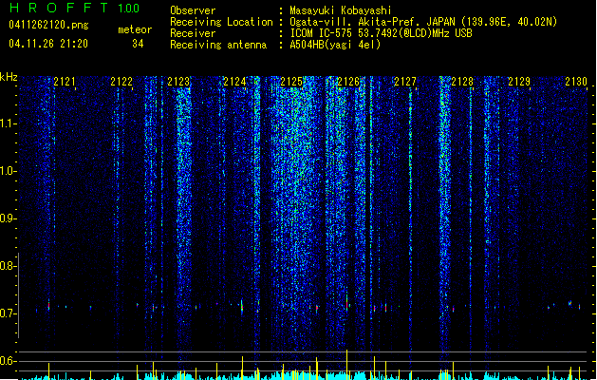
Task: Click the ICOM IC-575 receiver value
Action: [x=382, y=33]
